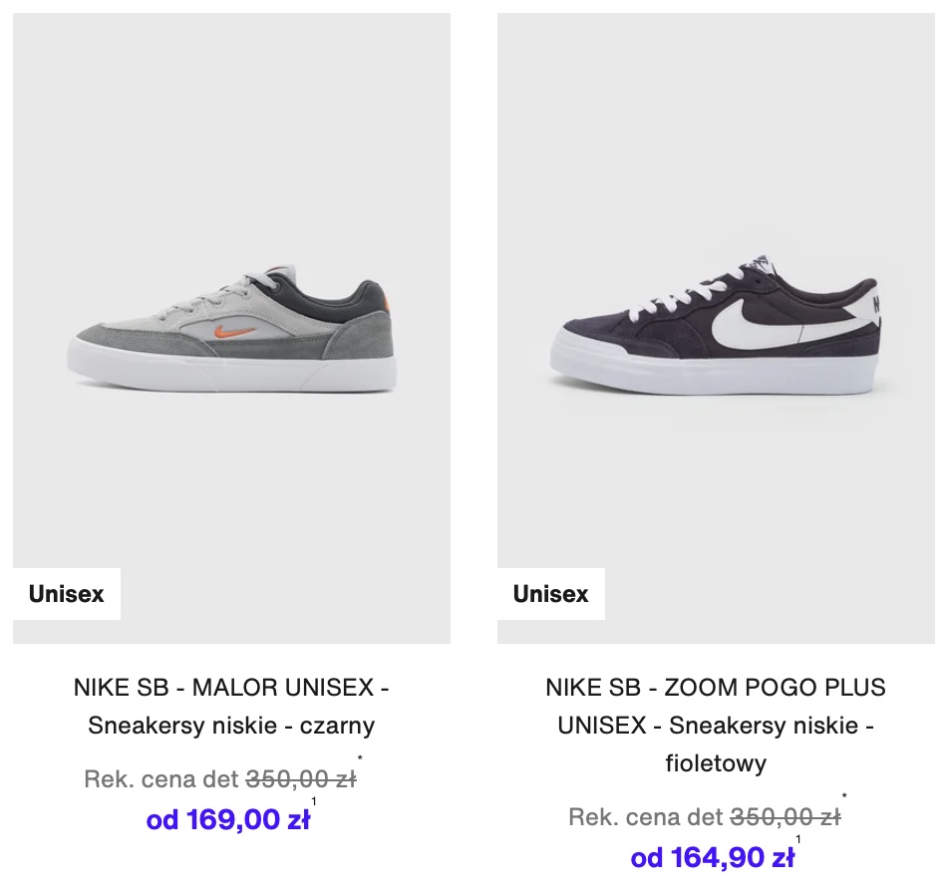Open footnote 1 next to the 169,00 zł price
The width and height of the screenshot is (949, 893).
313,801
